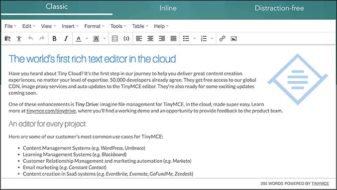This screenshot has width=337, height=190.
Task: Open the View menu
Action: tap(48, 26)
